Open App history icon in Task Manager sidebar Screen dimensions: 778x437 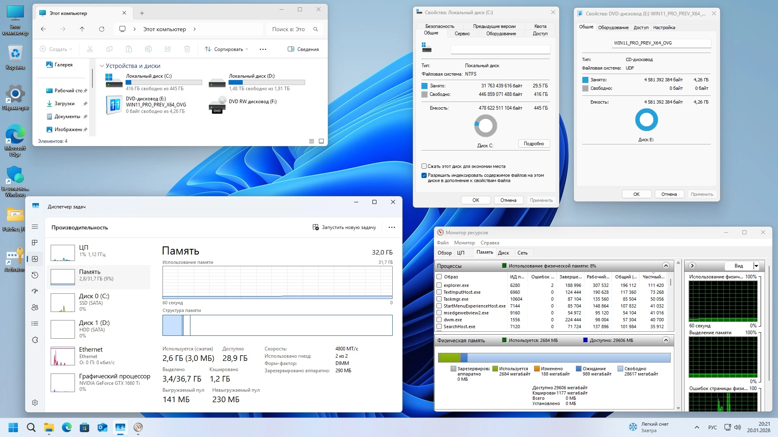[35, 275]
